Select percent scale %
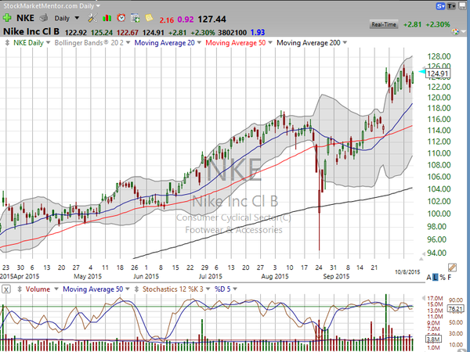This screenshot has width=470, height=352. pyautogui.click(x=443, y=278)
